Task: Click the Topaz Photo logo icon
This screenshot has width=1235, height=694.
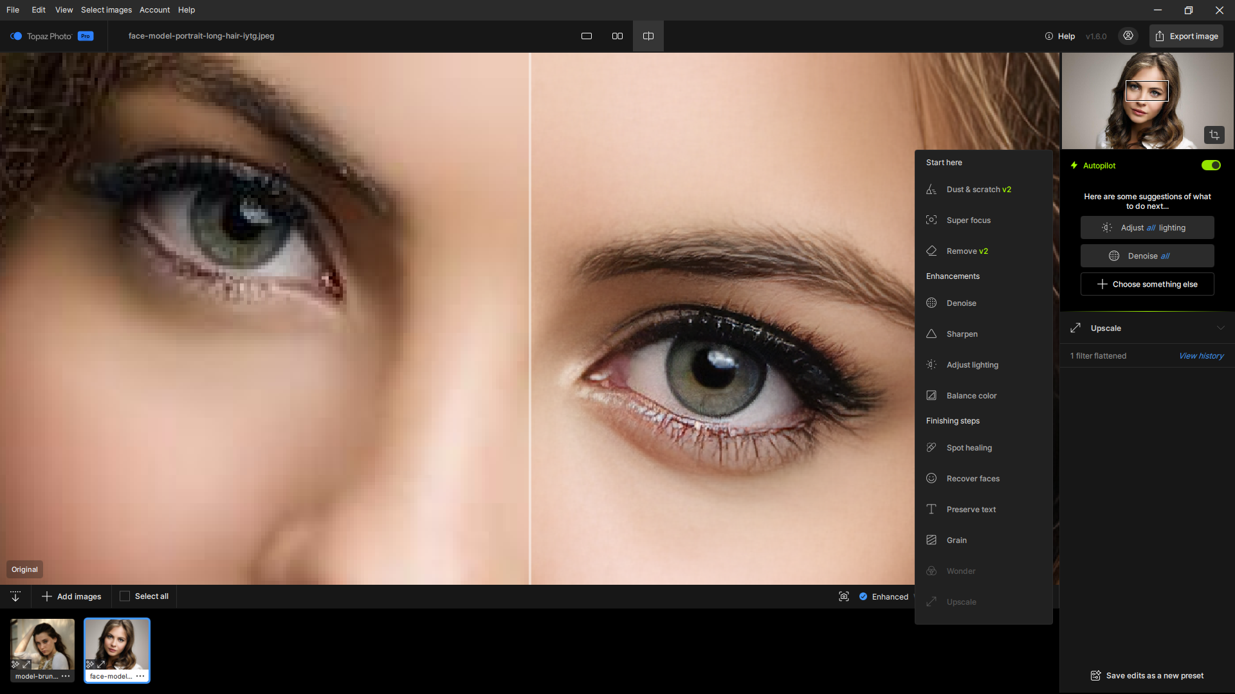Action: (x=16, y=36)
